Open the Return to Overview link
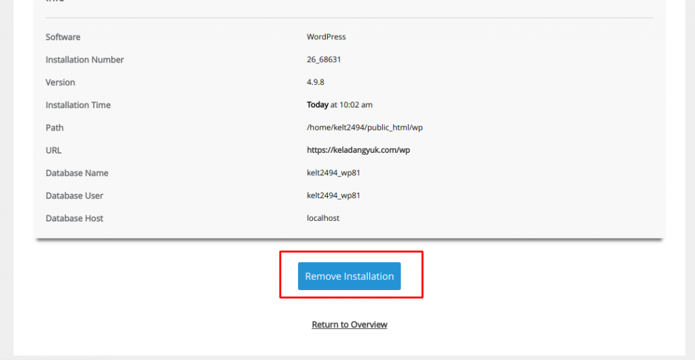This screenshot has height=360, width=695. tap(350, 325)
